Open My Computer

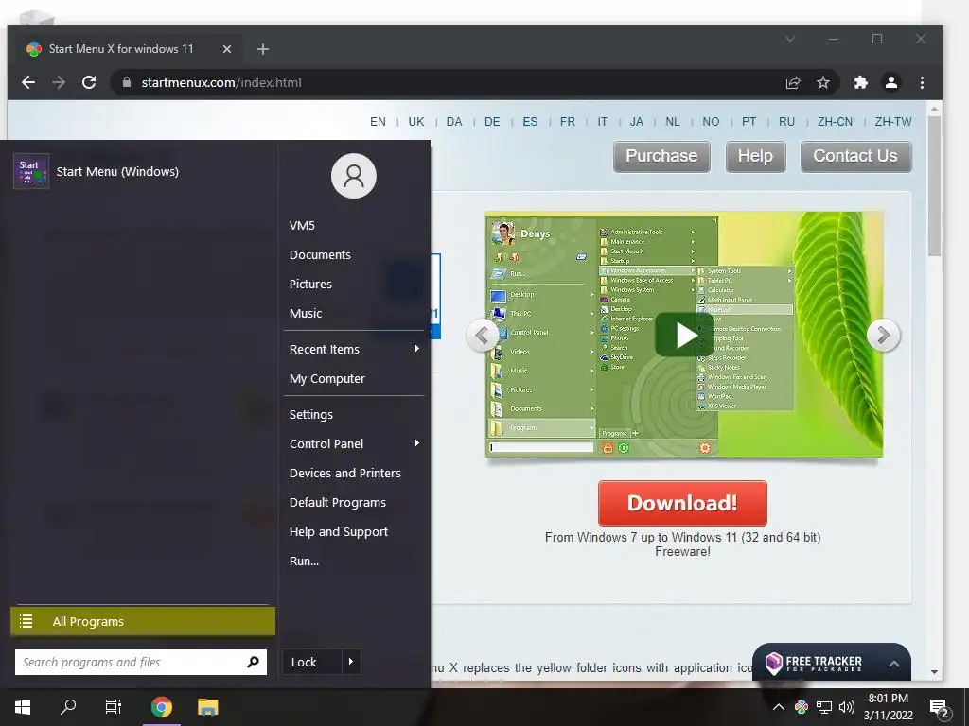[326, 378]
